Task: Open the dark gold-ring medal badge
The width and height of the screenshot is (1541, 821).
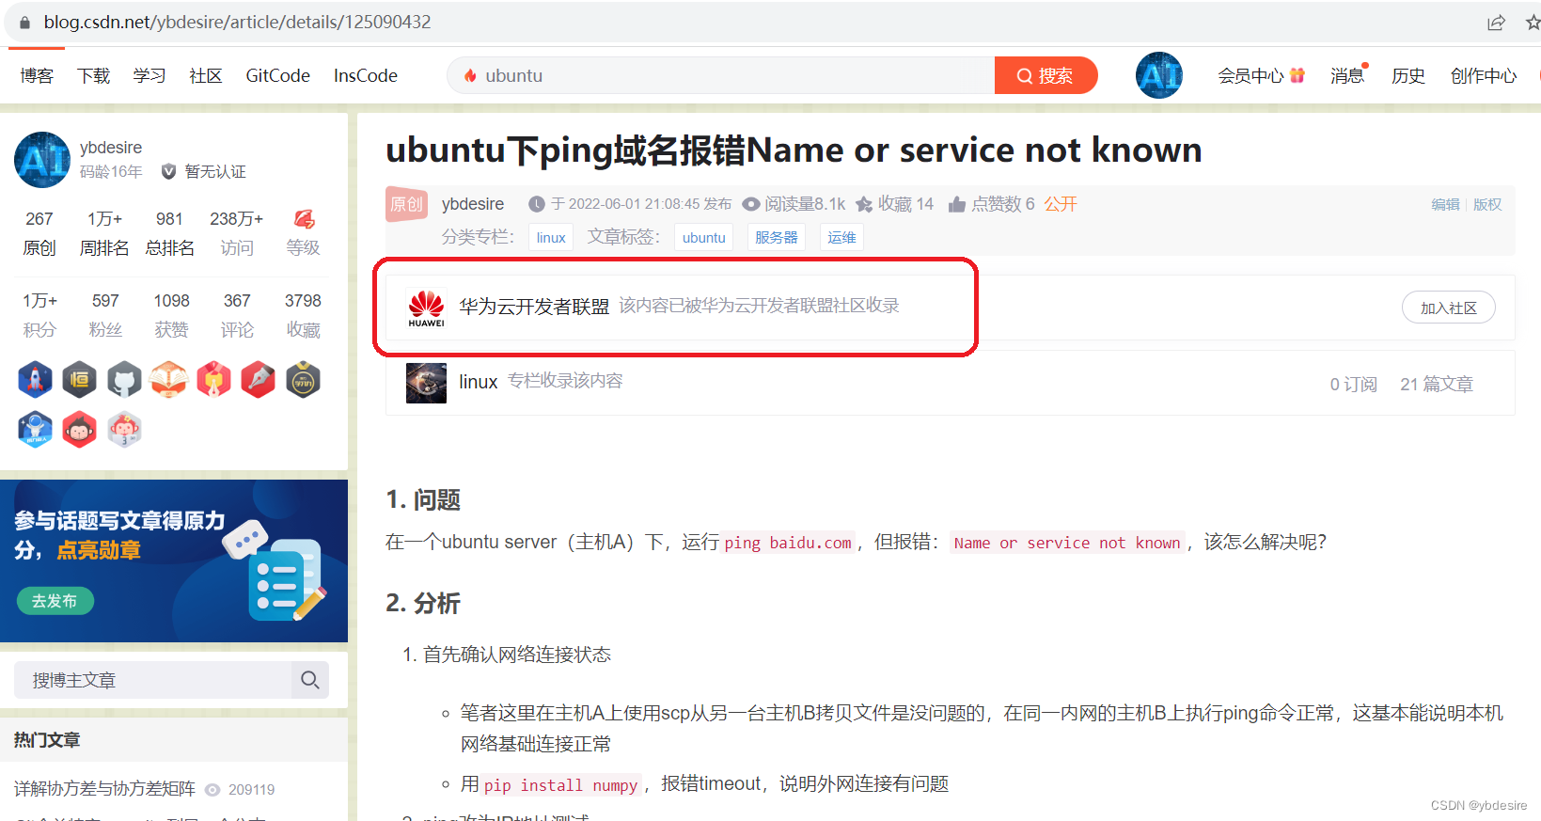Action: [x=303, y=380]
